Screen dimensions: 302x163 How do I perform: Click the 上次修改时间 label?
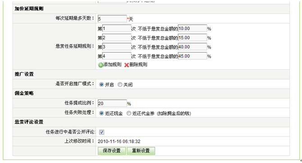79,141
